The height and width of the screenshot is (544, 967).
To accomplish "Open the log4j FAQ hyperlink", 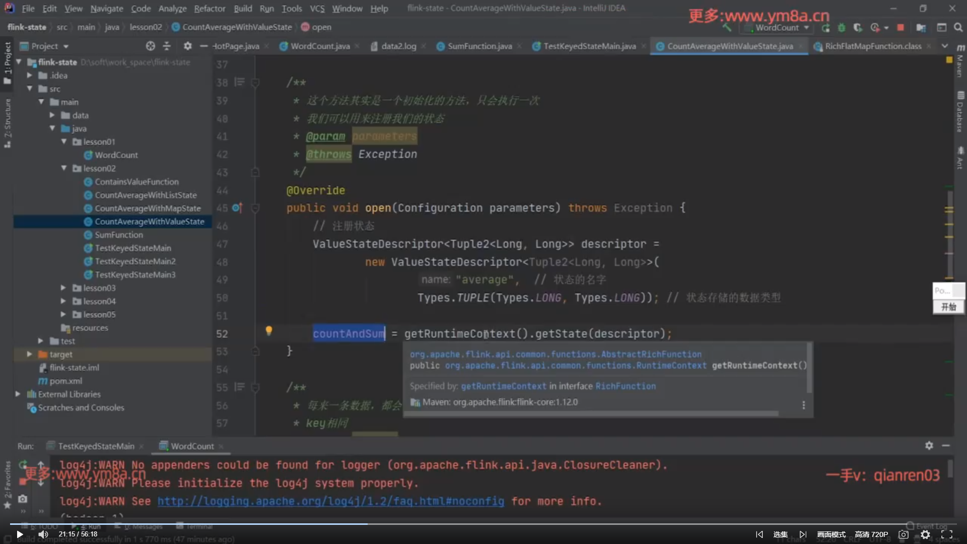I will click(x=330, y=501).
